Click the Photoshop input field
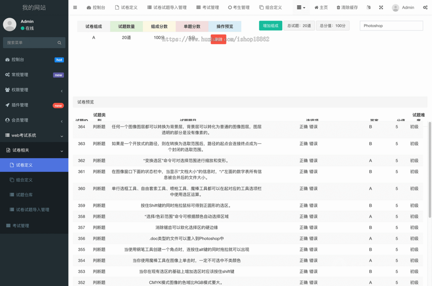The width and height of the screenshot is (432, 286). [391, 26]
